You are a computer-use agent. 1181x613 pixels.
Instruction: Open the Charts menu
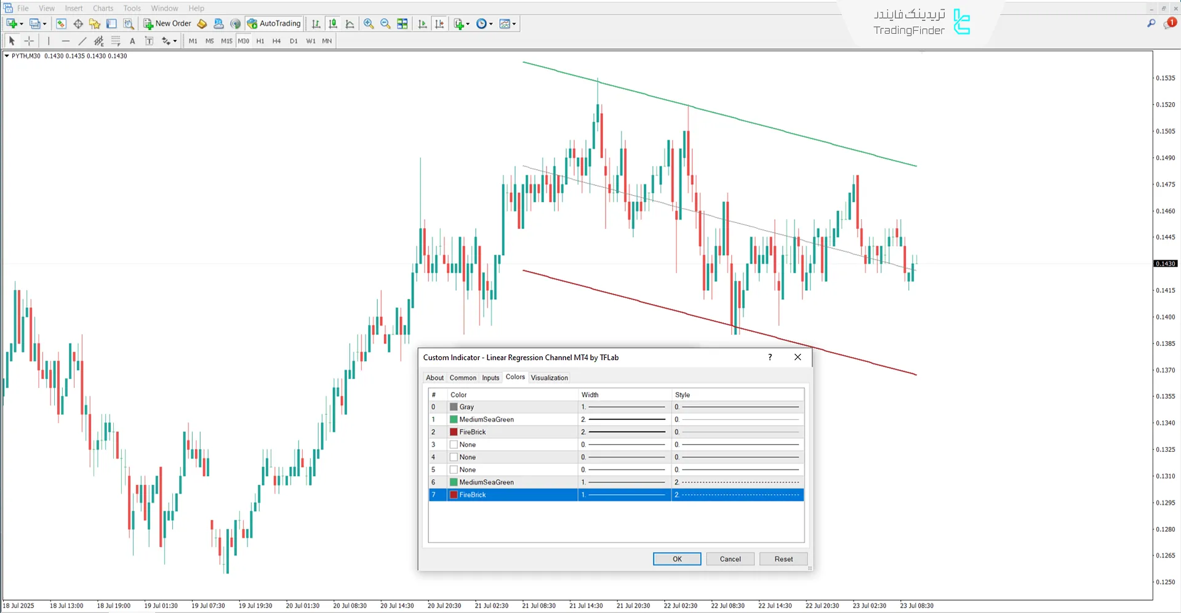coord(102,8)
